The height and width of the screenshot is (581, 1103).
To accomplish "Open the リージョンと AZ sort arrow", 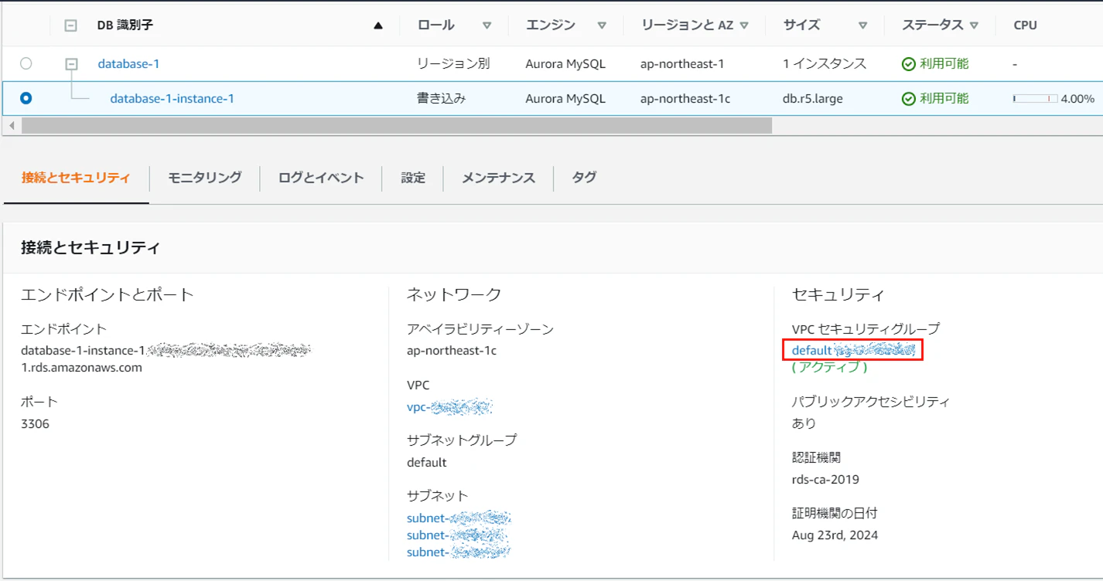I will [744, 25].
